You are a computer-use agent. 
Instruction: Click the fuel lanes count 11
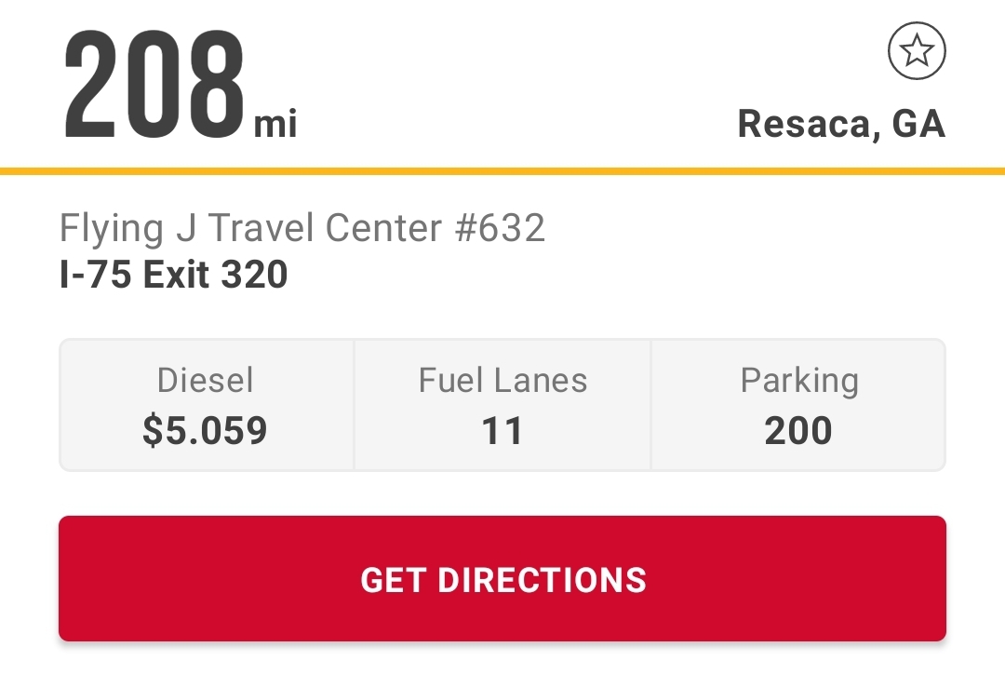tap(502, 430)
